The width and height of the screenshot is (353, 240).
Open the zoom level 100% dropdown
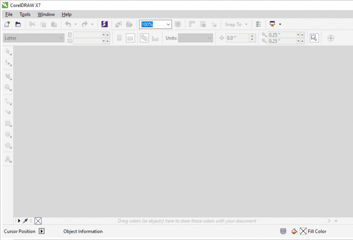[x=168, y=24]
